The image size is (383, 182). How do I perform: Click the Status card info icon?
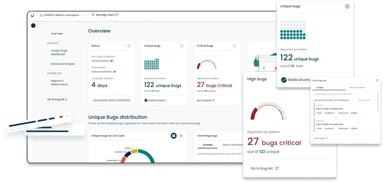click(x=129, y=46)
